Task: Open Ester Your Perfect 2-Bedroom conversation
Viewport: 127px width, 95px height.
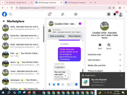Action: pyautogui.click(x=22, y=55)
